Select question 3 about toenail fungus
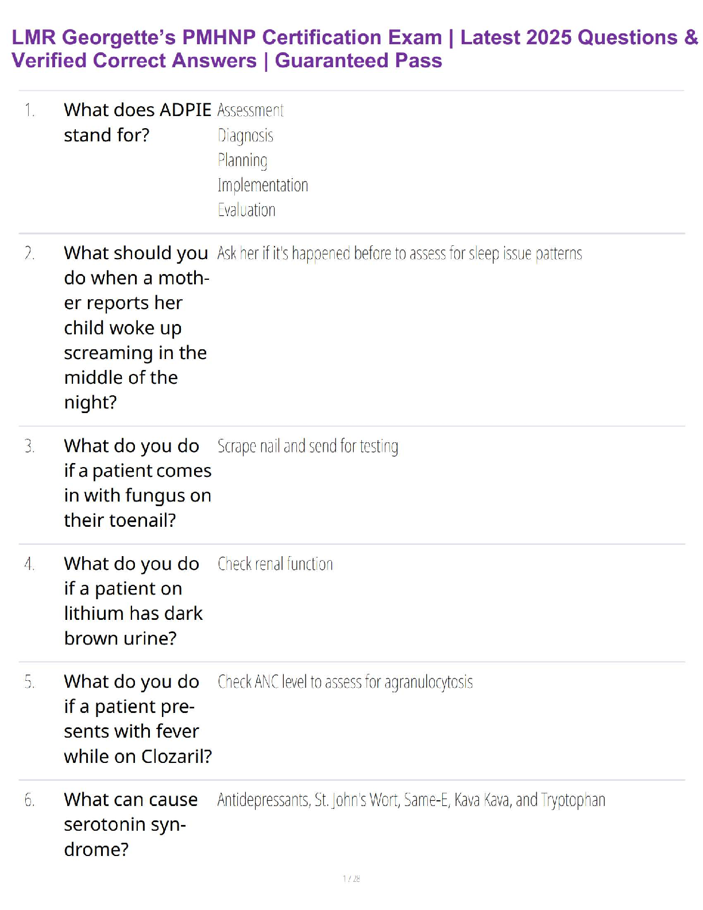Screen dimensions: 703x910 (138, 483)
